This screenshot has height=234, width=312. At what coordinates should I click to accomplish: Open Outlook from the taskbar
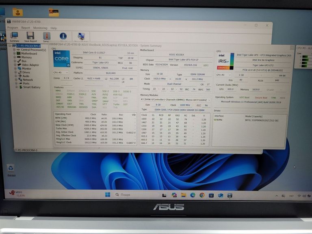(221, 195)
